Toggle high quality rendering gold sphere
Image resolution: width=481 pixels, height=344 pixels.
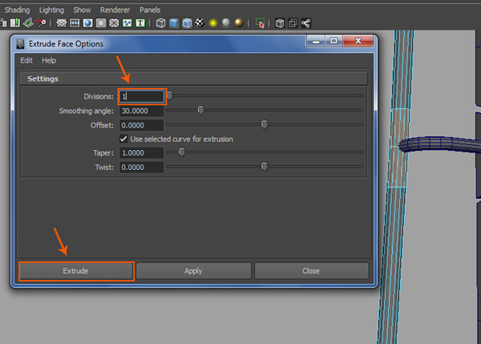click(239, 22)
